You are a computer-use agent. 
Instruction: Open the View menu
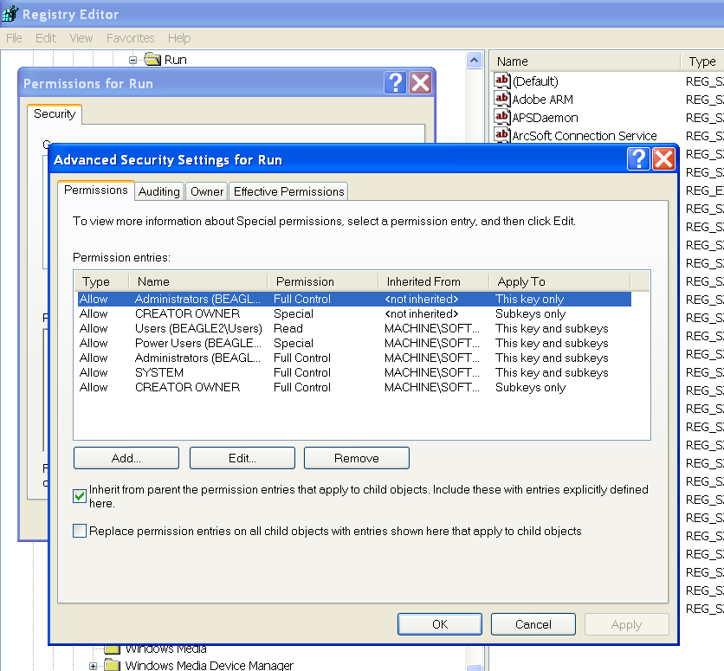point(81,38)
